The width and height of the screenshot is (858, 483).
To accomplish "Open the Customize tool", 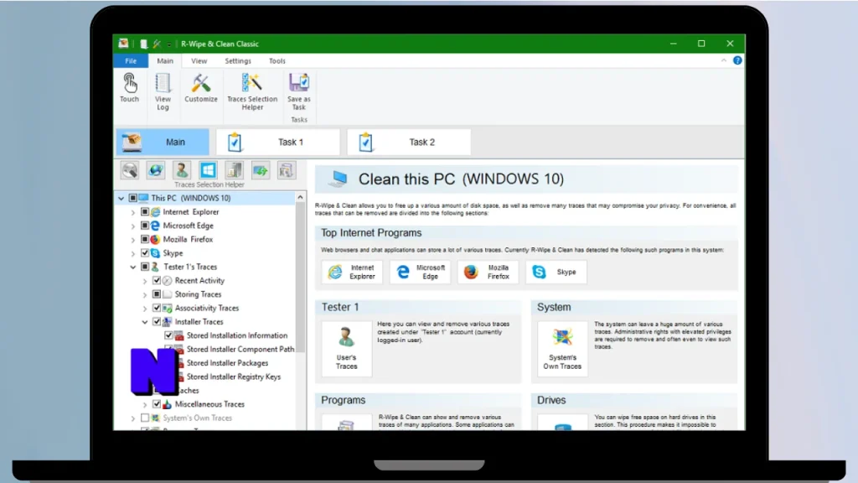I will (201, 88).
